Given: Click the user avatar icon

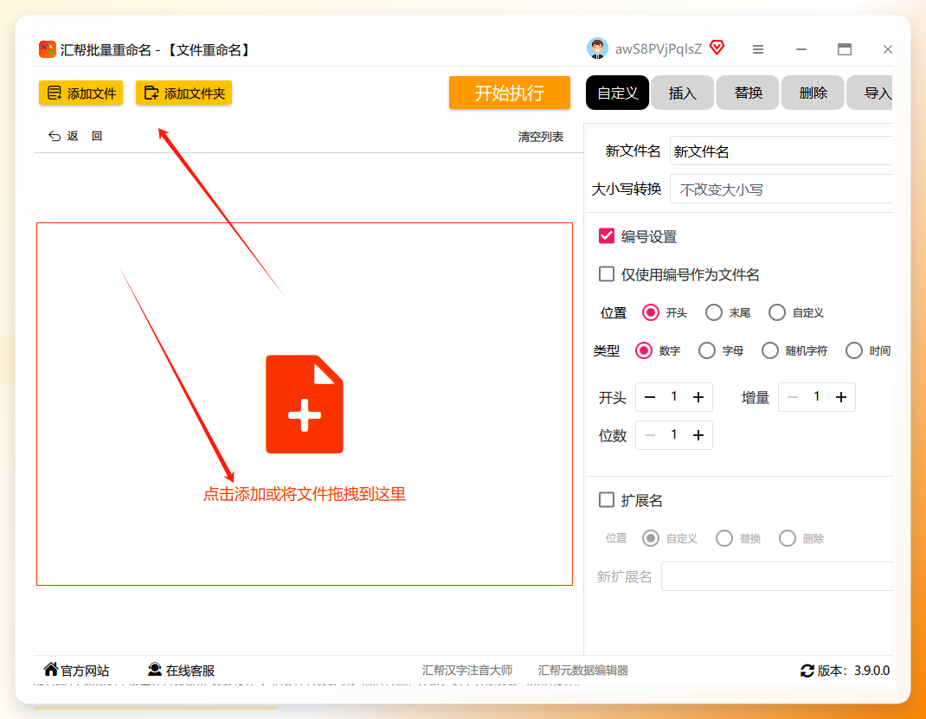Looking at the screenshot, I should coord(598,48).
